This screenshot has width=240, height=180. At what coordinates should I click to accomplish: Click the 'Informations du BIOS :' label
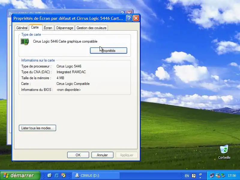click(37, 90)
